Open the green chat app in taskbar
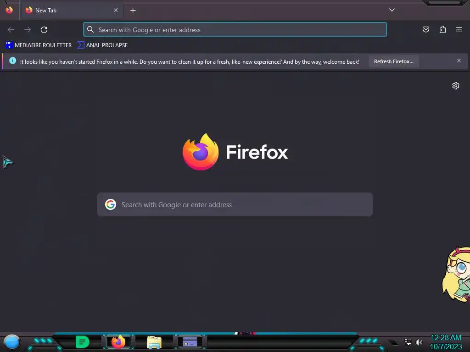The height and width of the screenshot is (352, 470). 83,342
